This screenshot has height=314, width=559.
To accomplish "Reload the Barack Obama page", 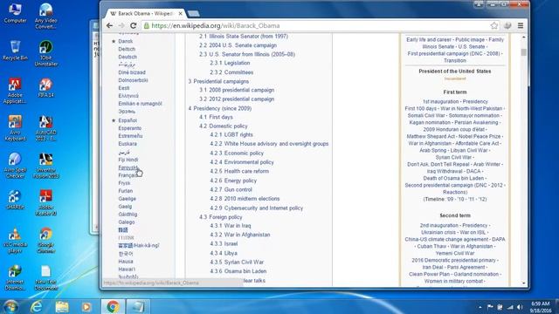I will pyautogui.click(x=134, y=25).
